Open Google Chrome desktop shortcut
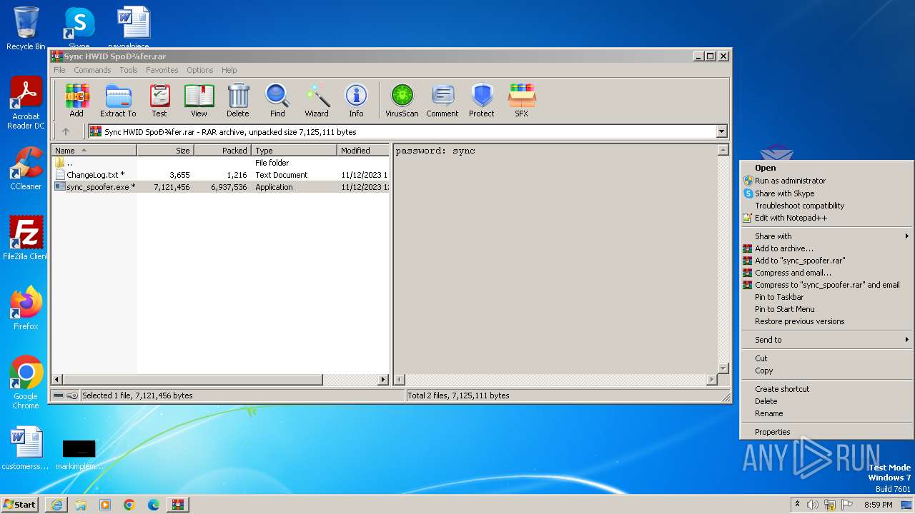The height and width of the screenshot is (514, 915). pyautogui.click(x=26, y=383)
